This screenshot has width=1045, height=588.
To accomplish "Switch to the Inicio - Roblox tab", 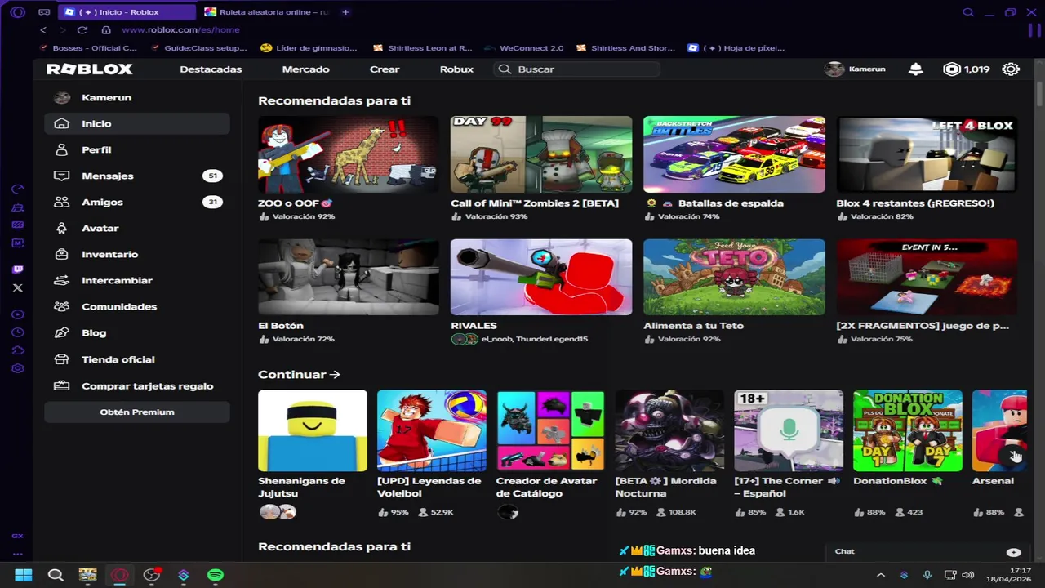I will pyautogui.click(x=128, y=12).
